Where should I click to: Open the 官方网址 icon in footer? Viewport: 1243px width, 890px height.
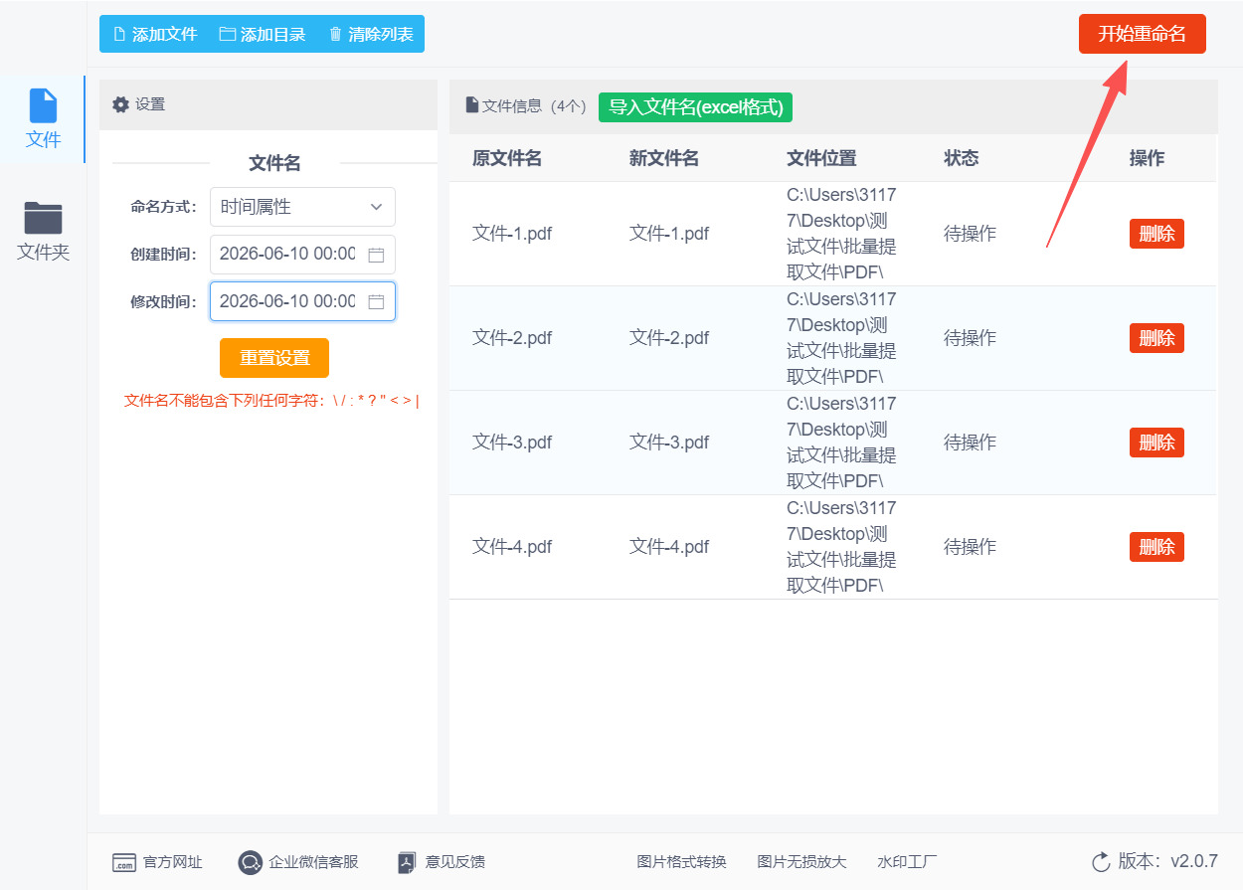coord(123,862)
